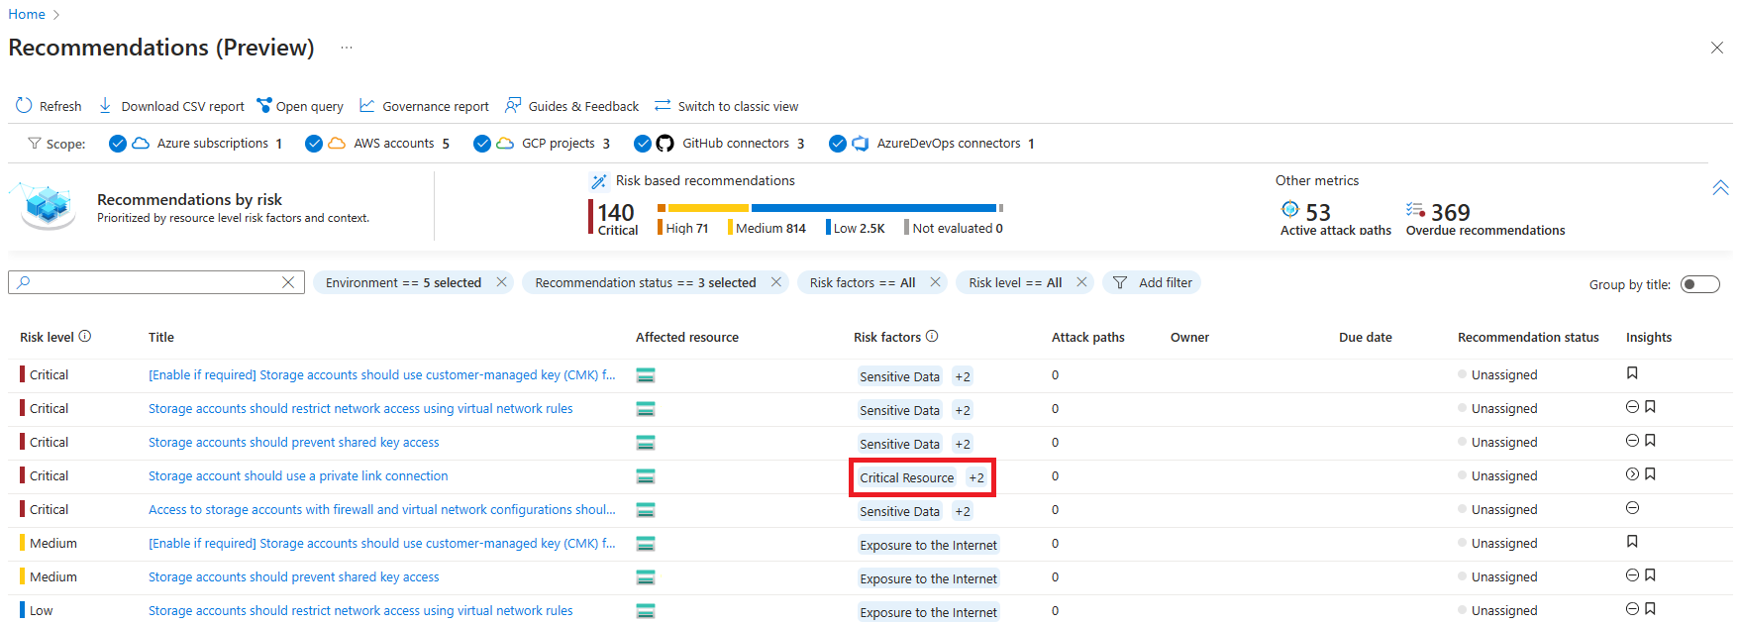Click the blue Low segment in risk bar

(873, 208)
